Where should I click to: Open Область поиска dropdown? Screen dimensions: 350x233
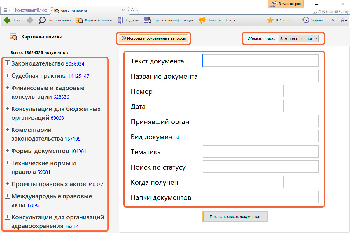tap(299, 38)
